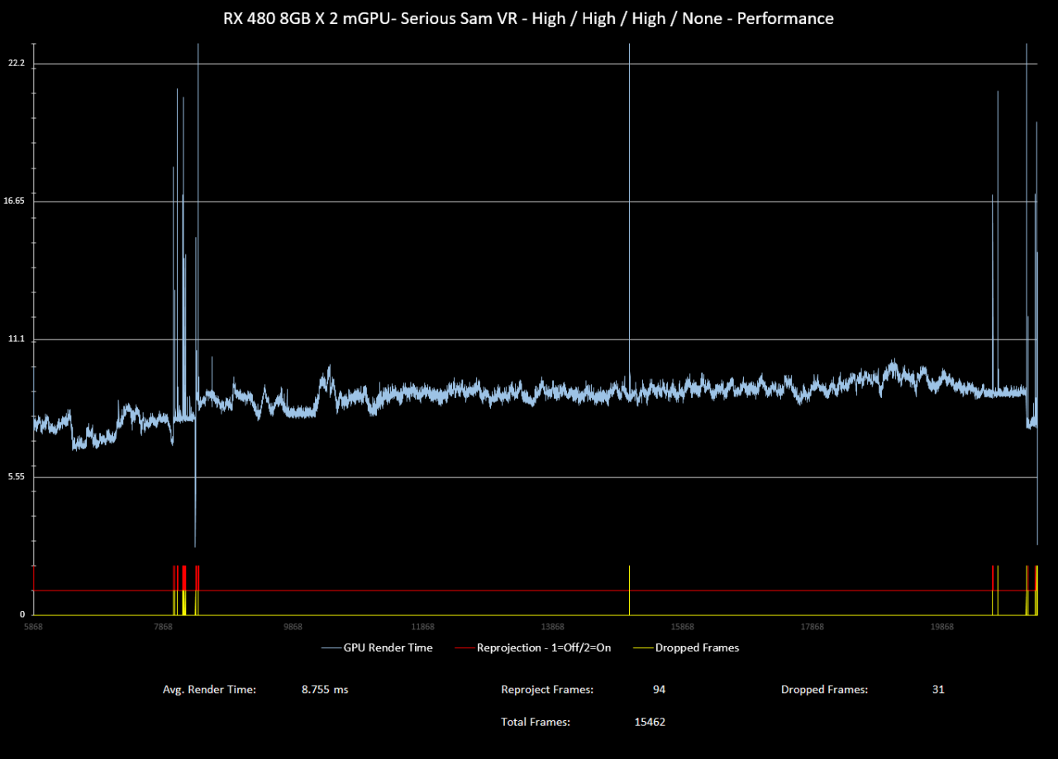Select the Dropped Frames legend entry
Screen dimensions: 1058x759
697,648
